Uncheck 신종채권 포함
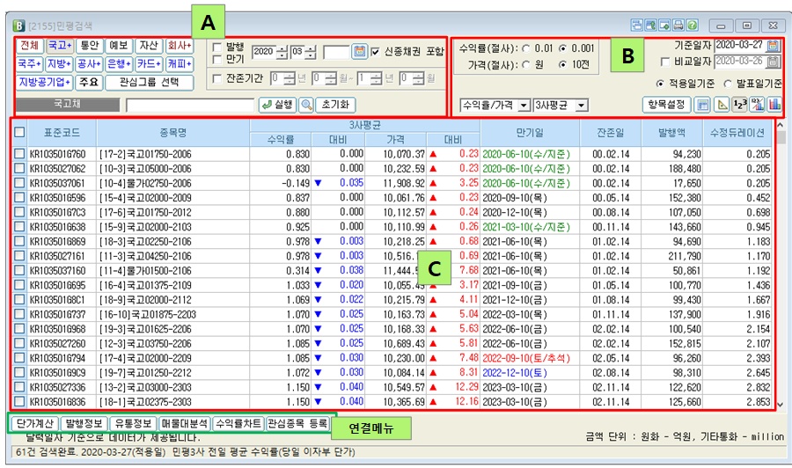The width and height of the screenshot is (792, 468). [375, 52]
